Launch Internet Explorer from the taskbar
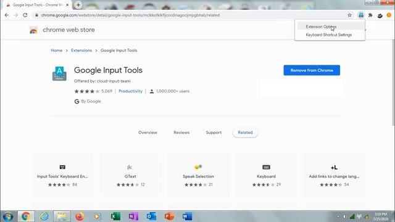The width and height of the screenshot is (395, 222). (44, 216)
